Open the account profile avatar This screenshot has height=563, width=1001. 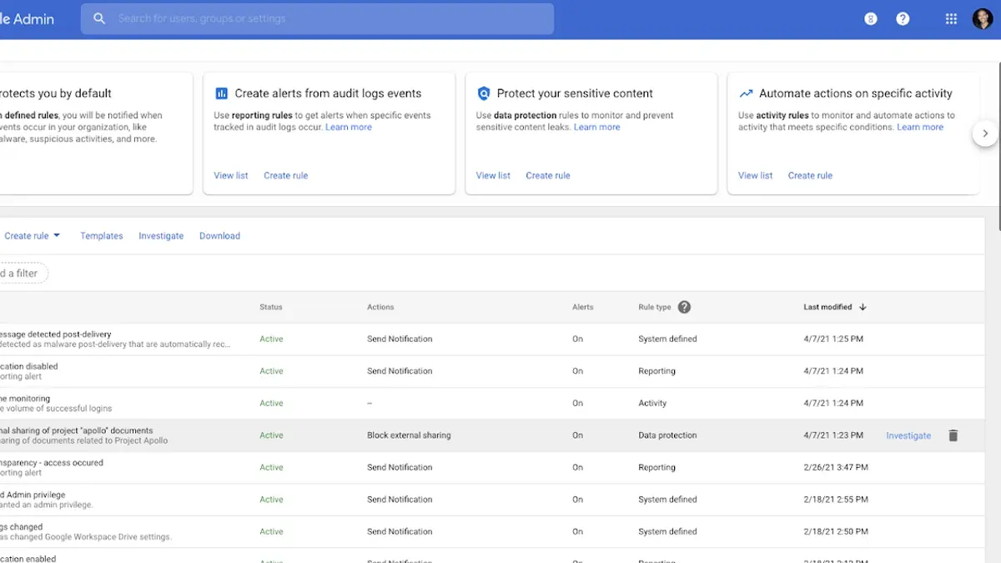click(983, 18)
